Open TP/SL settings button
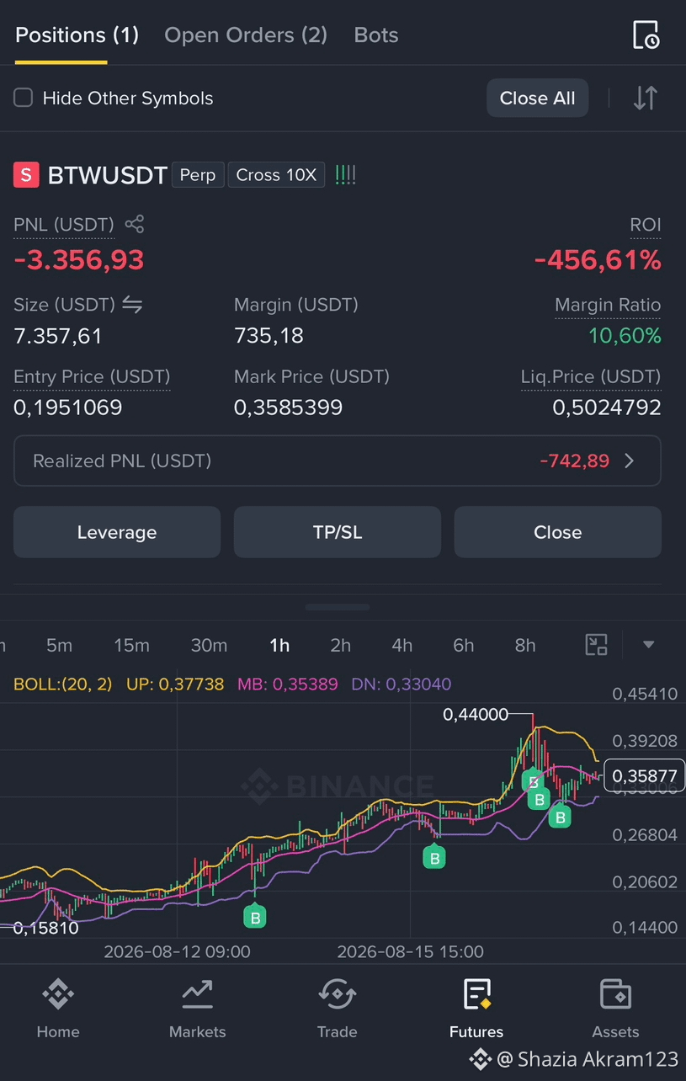 [x=338, y=532]
